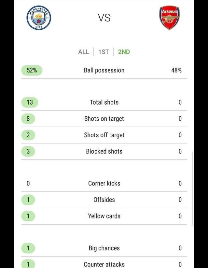
Task: Tap the Offsides green badge
Action: coord(28,200)
